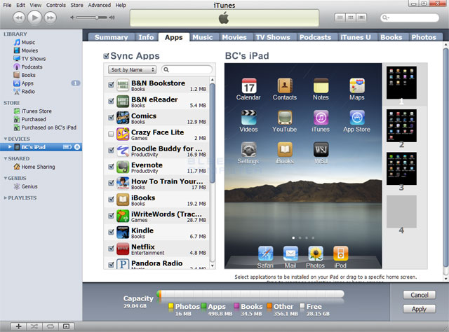The image size is (449, 332).
Task: Open the Sort by Name dropdown
Action: (132, 70)
